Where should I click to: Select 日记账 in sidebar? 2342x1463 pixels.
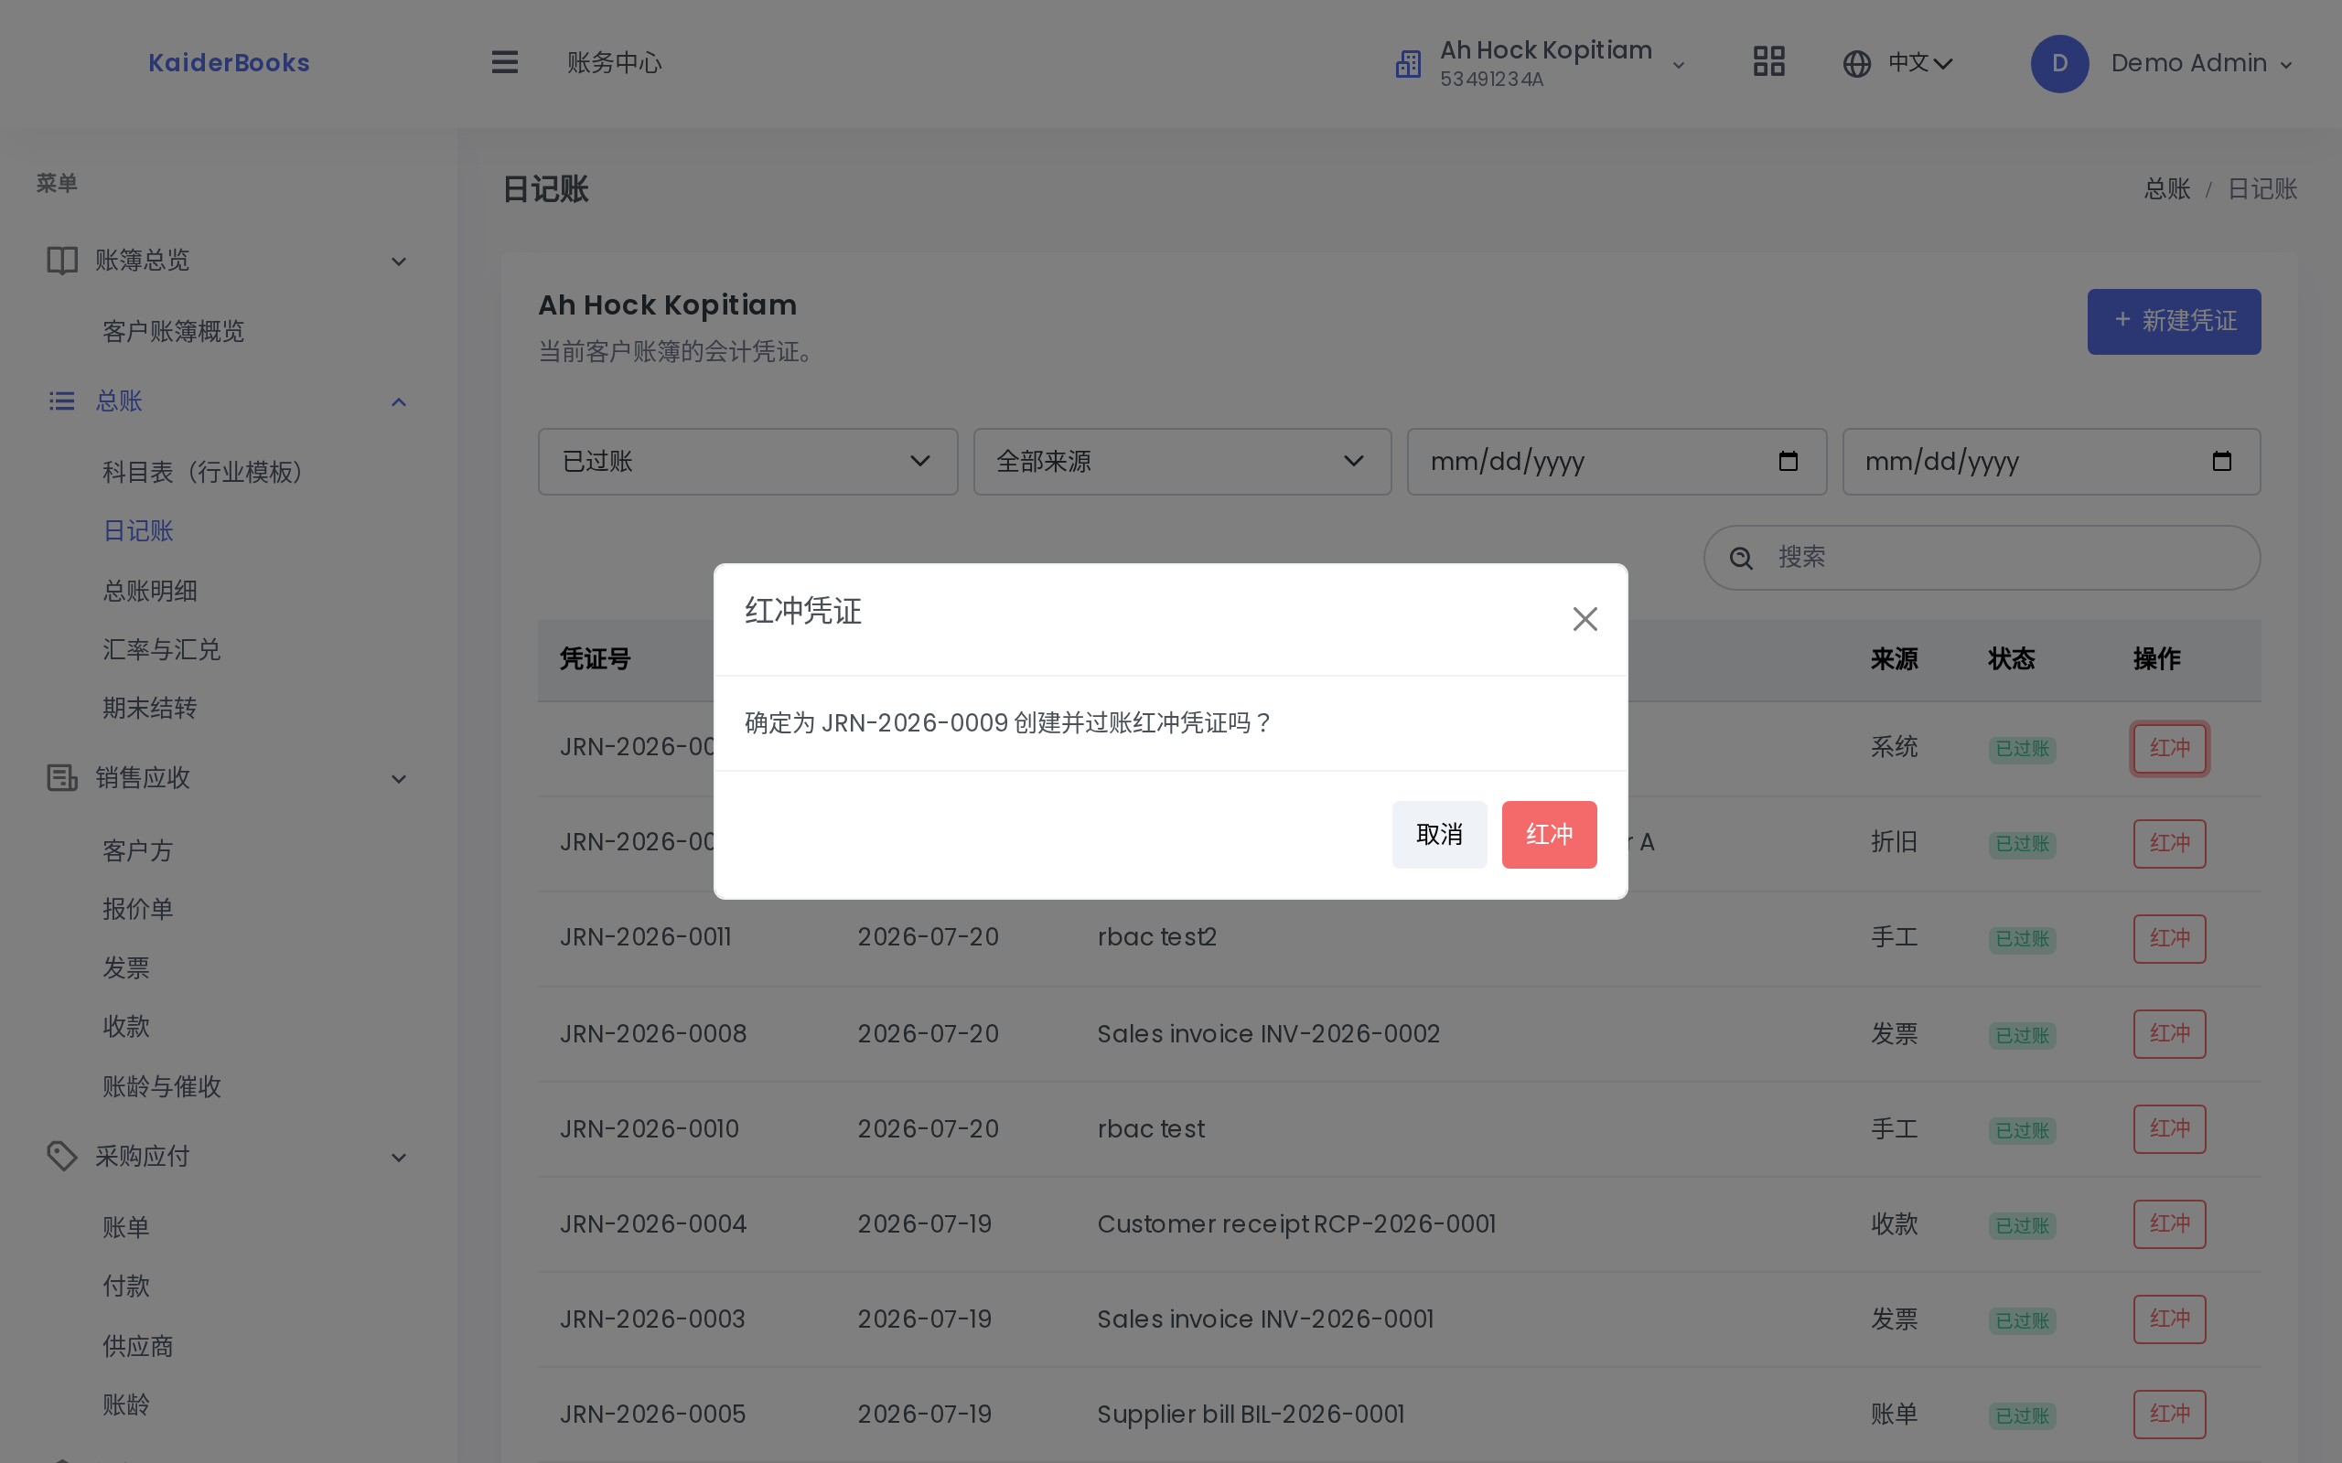[138, 531]
